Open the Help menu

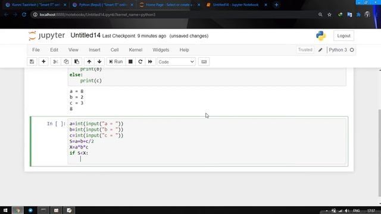point(184,50)
